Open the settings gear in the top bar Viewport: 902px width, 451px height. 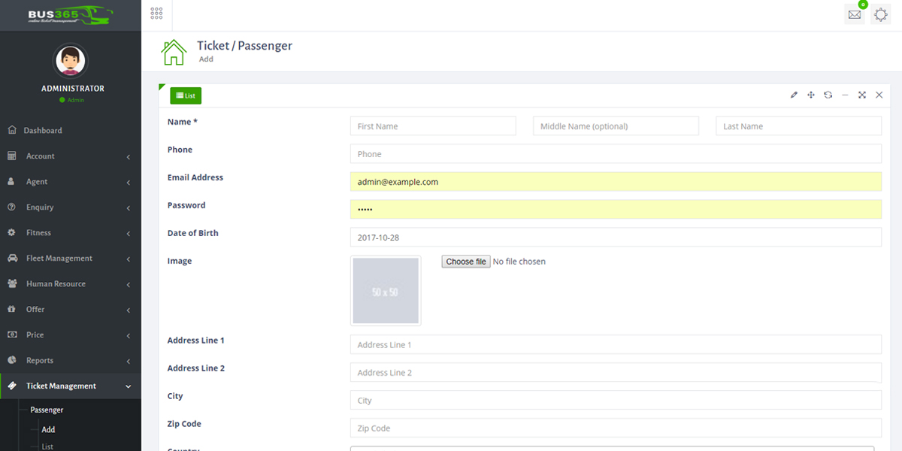(x=880, y=14)
